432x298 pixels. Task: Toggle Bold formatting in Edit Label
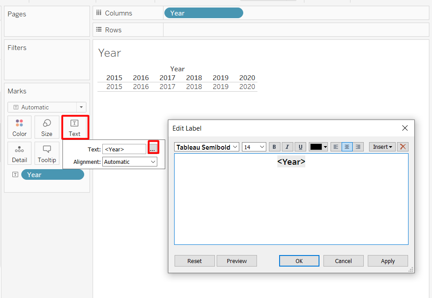pyautogui.click(x=274, y=147)
